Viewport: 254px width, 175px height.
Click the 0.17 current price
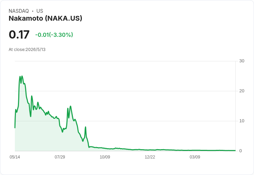click(19, 34)
